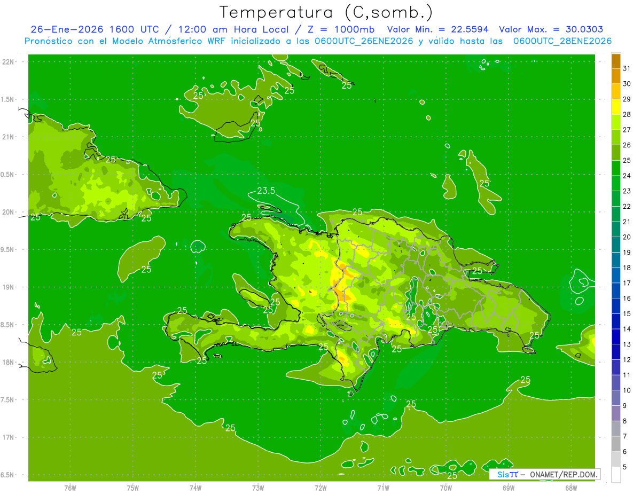This screenshot has height=495, width=641.
Task: Click the '15' colorbar label
Action: [x=627, y=313]
